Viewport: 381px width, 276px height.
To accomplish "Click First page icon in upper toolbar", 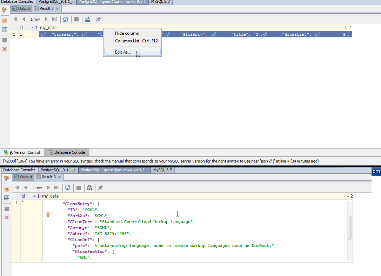I will [x=15, y=19].
